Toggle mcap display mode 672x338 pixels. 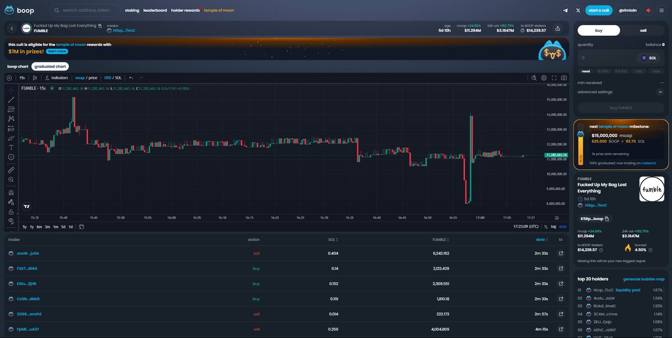coord(80,78)
